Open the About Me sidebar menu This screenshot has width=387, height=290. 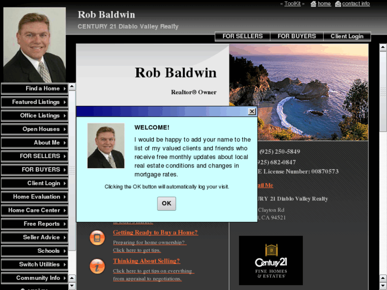(x=35, y=143)
